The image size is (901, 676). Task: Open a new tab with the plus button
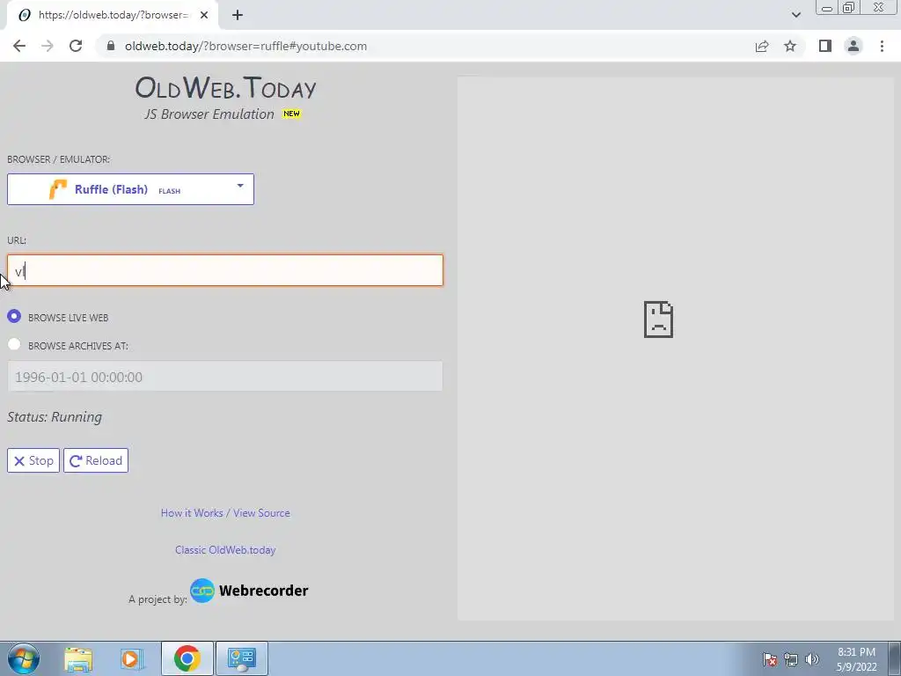[238, 15]
